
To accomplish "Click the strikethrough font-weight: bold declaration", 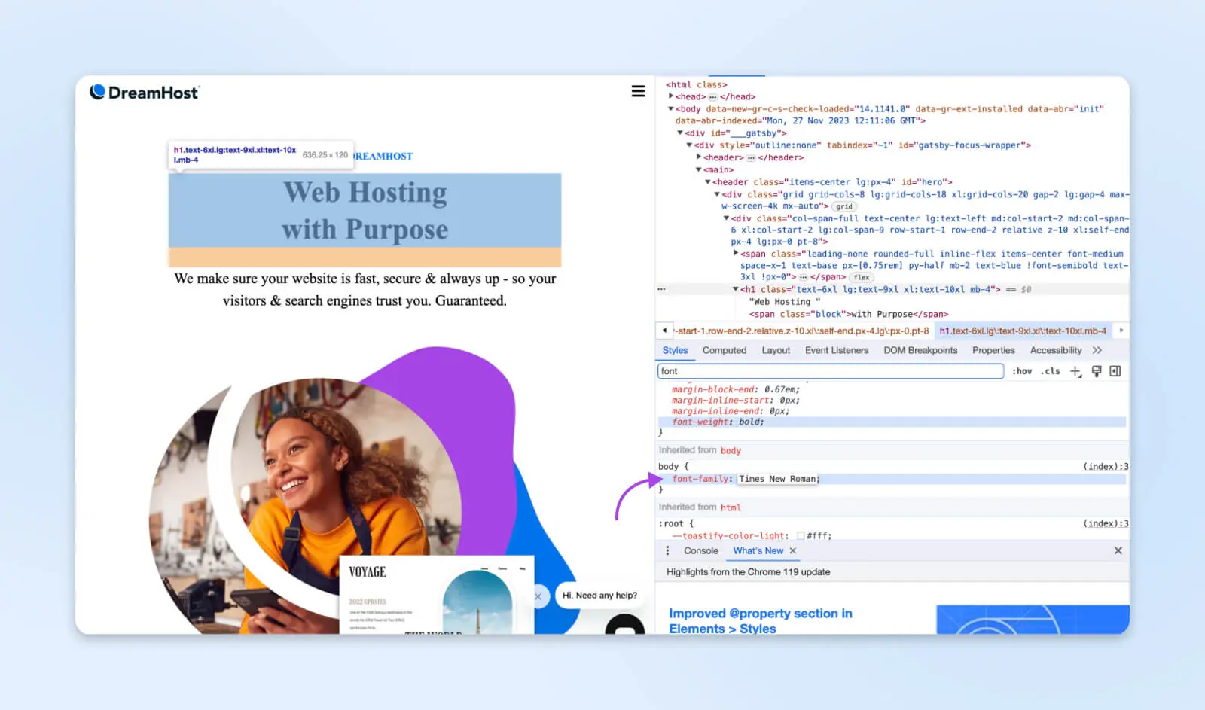I will [718, 422].
